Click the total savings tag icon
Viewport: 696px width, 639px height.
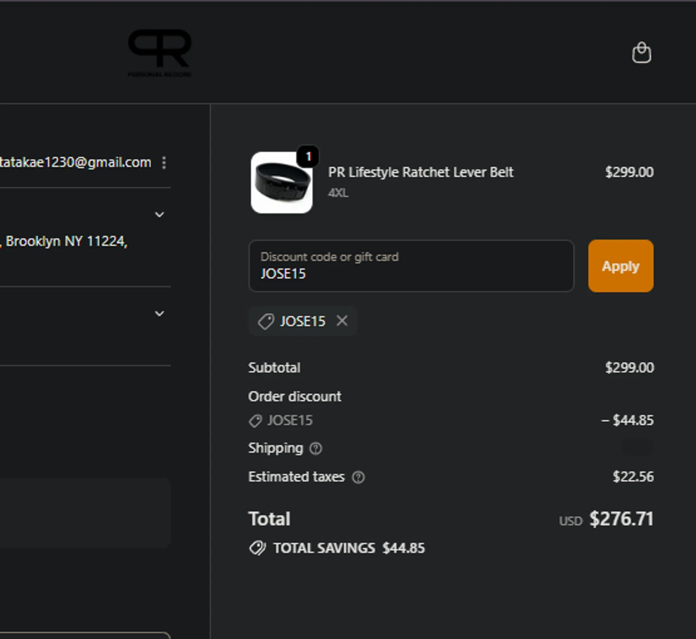point(257,548)
